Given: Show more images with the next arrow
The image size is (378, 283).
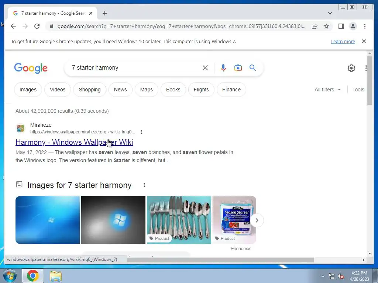Looking at the screenshot, I should coord(257,220).
